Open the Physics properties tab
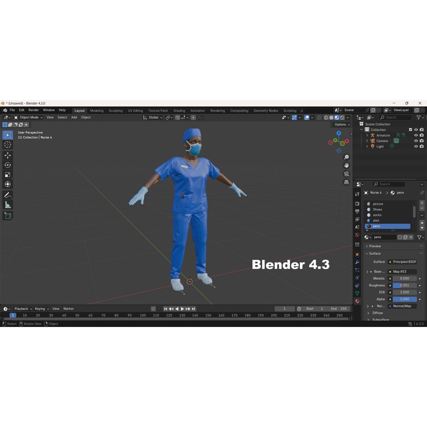The height and width of the screenshot is (427, 427). 357,278
